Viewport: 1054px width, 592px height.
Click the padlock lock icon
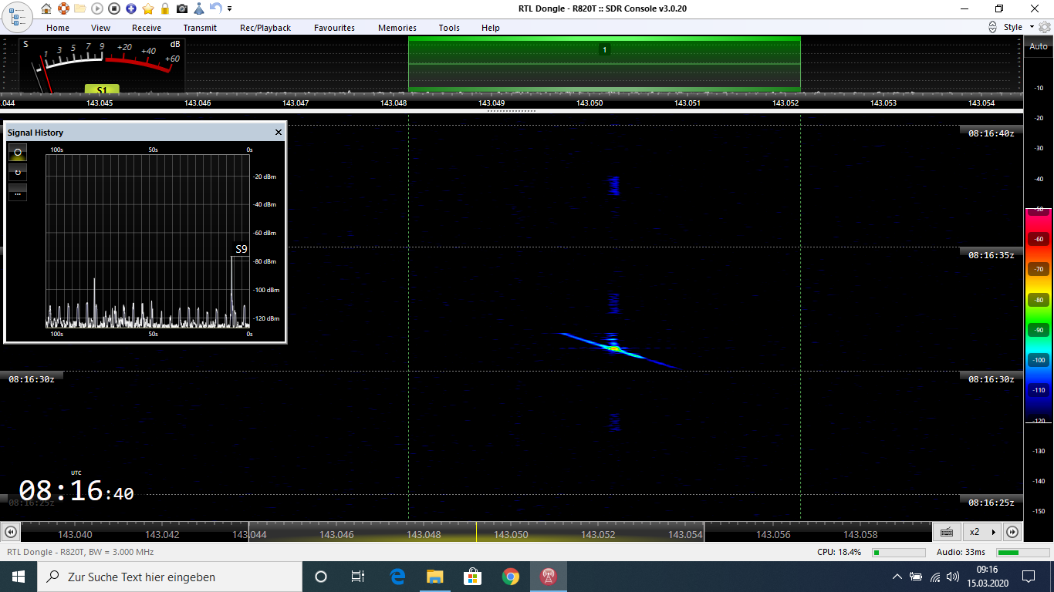(x=165, y=8)
